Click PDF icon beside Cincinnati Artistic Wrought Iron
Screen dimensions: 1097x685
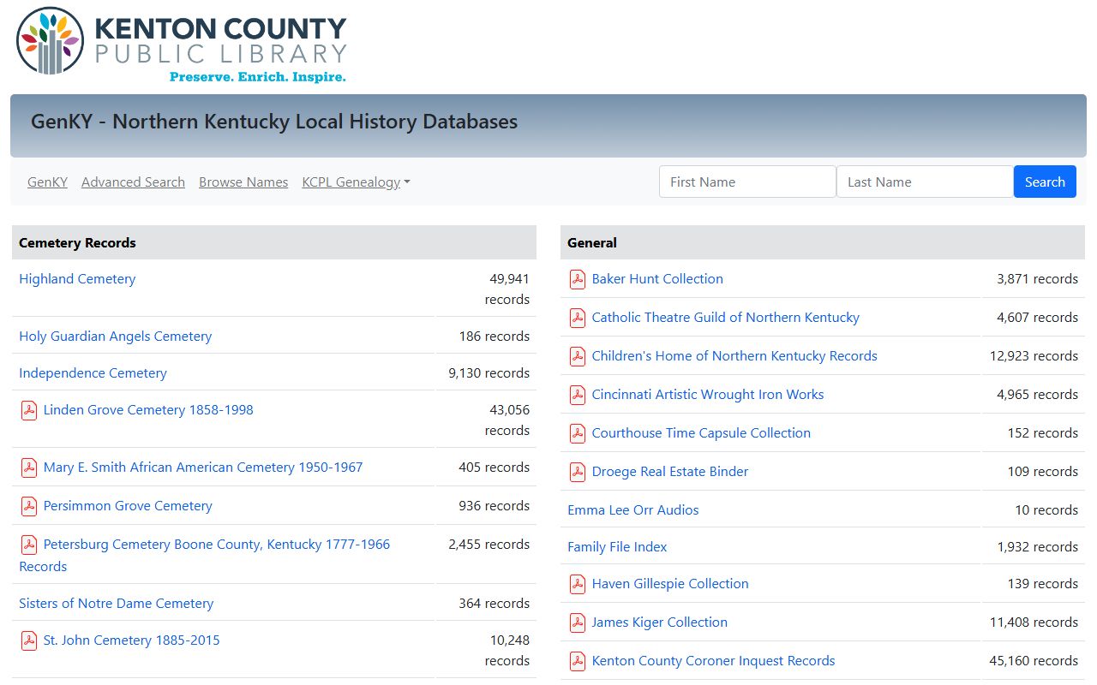point(578,395)
